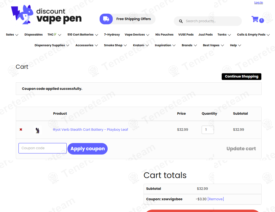The image size is (275, 212).
Task: Select the Nic Pouches menu item
Action: pyautogui.click(x=164, y=34)
